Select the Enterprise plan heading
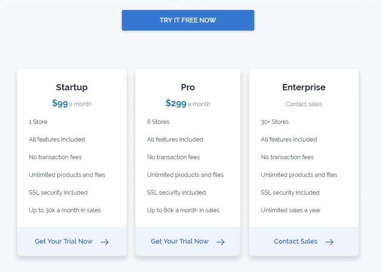The image size is (382, 272). [x=304, y=87]
